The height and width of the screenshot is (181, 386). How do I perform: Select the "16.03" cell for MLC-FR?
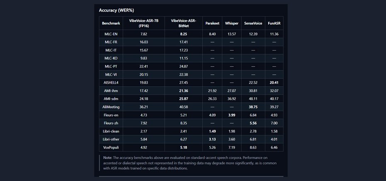click(144, 42)
